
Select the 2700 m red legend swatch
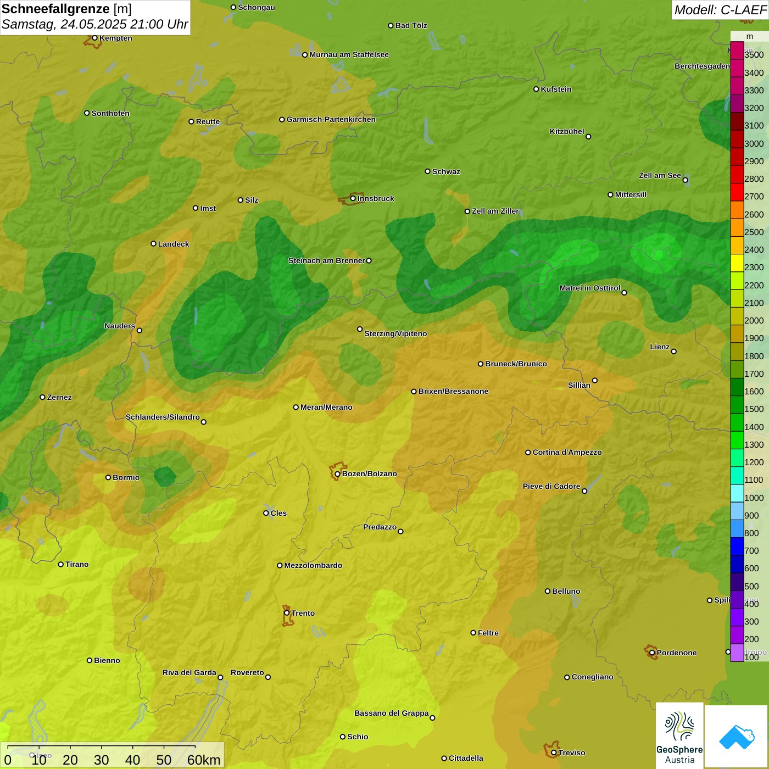pos(737,192)
